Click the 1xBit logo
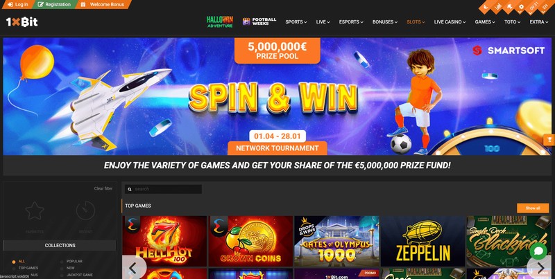Screen dimensions: 555x279 click(x=22, y=22)
